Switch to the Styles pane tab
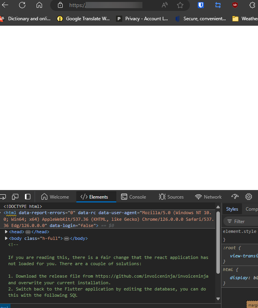 pos(232,209)
